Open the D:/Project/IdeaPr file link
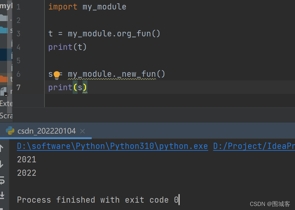Image resolution: width=295 pixels, height=210 pixels. [254, 146]
